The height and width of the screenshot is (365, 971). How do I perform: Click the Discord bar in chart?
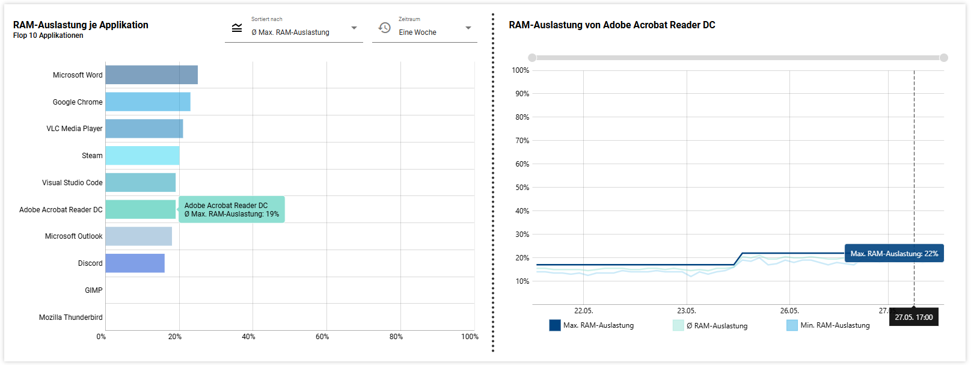(135, 263)
